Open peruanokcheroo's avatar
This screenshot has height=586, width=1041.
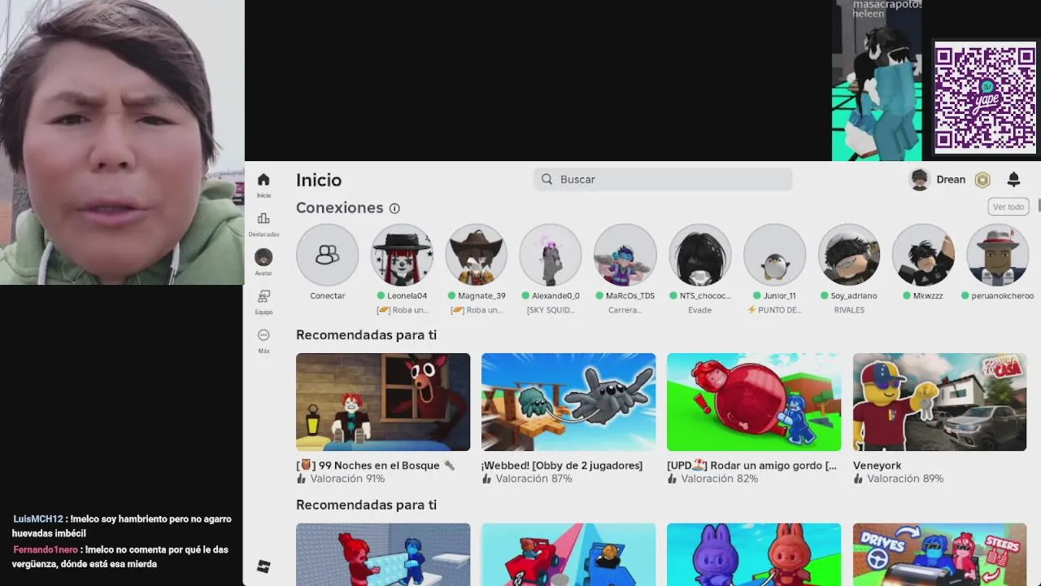[998, 255]
